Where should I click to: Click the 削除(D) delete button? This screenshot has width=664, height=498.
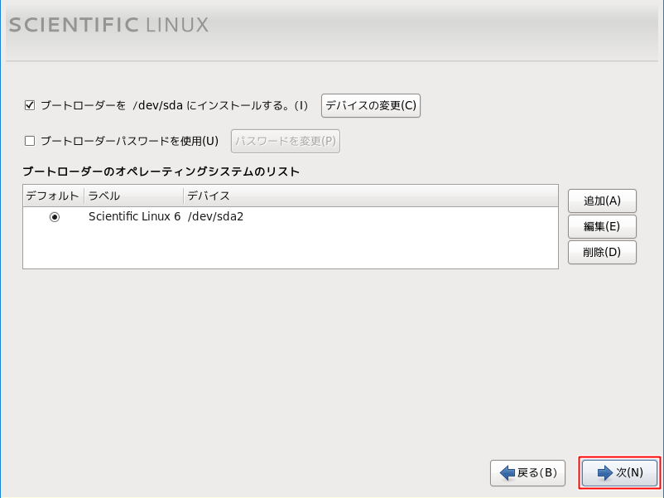click(602, 253)
